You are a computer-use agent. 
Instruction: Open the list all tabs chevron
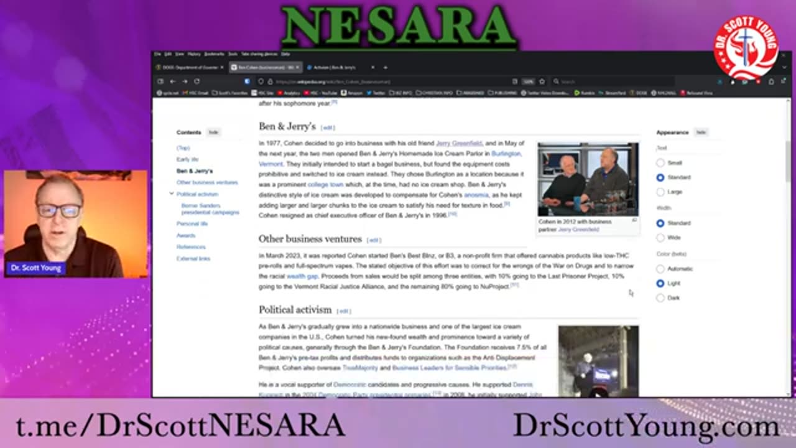coord(784,67)
